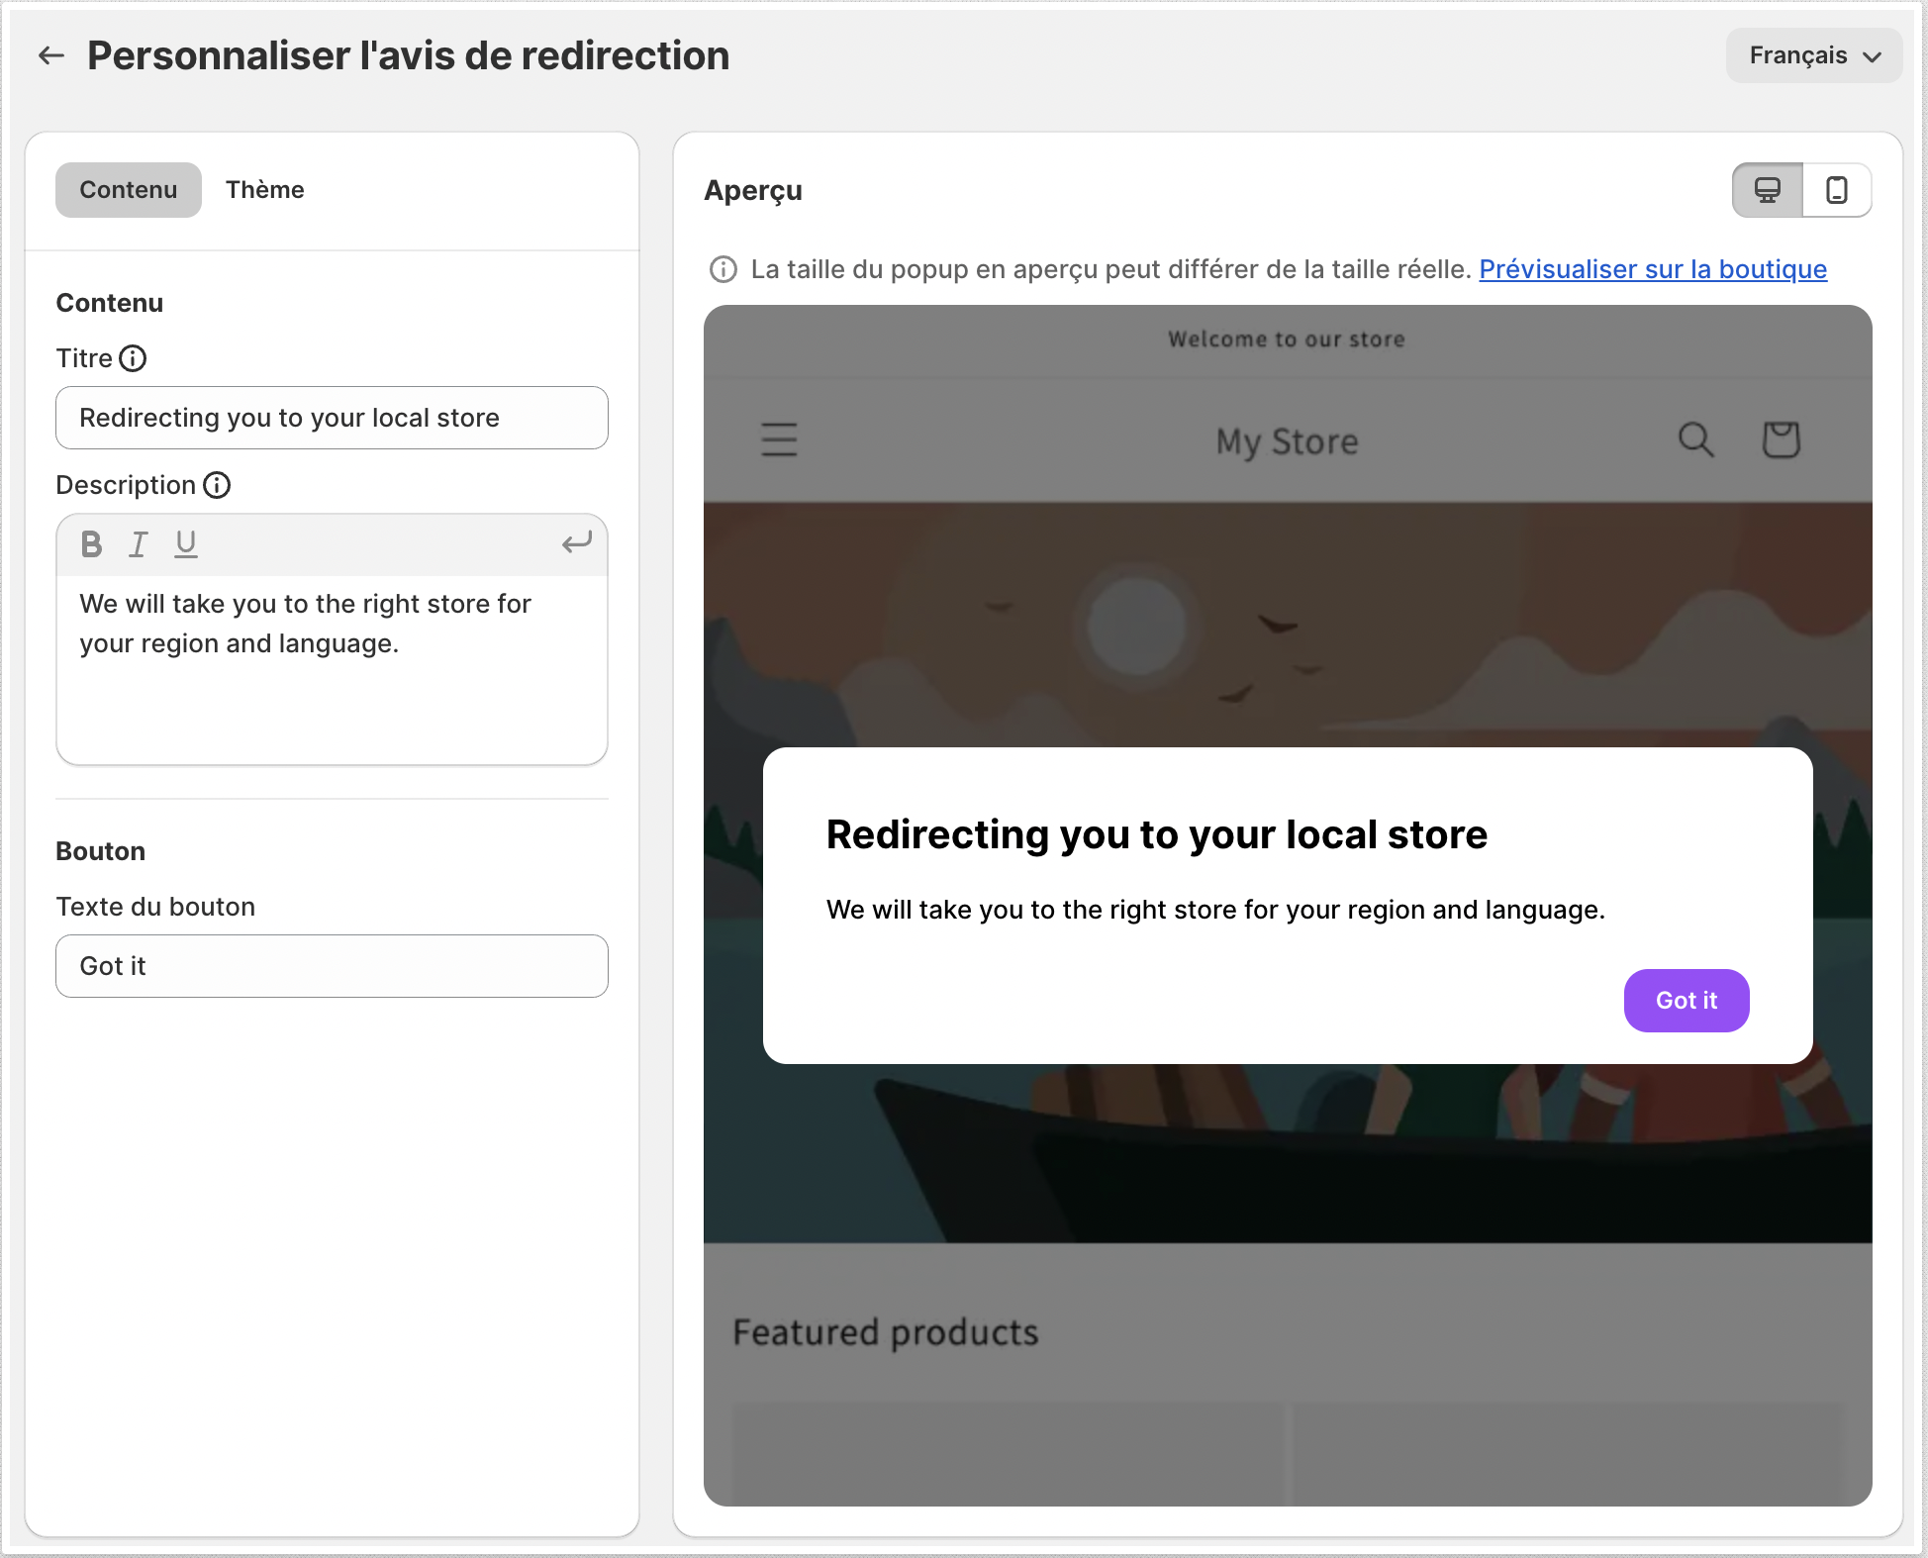Open hamburger menu in store preview
This screenshot has height=1558, width=1928.
click(x=779, y=439)
